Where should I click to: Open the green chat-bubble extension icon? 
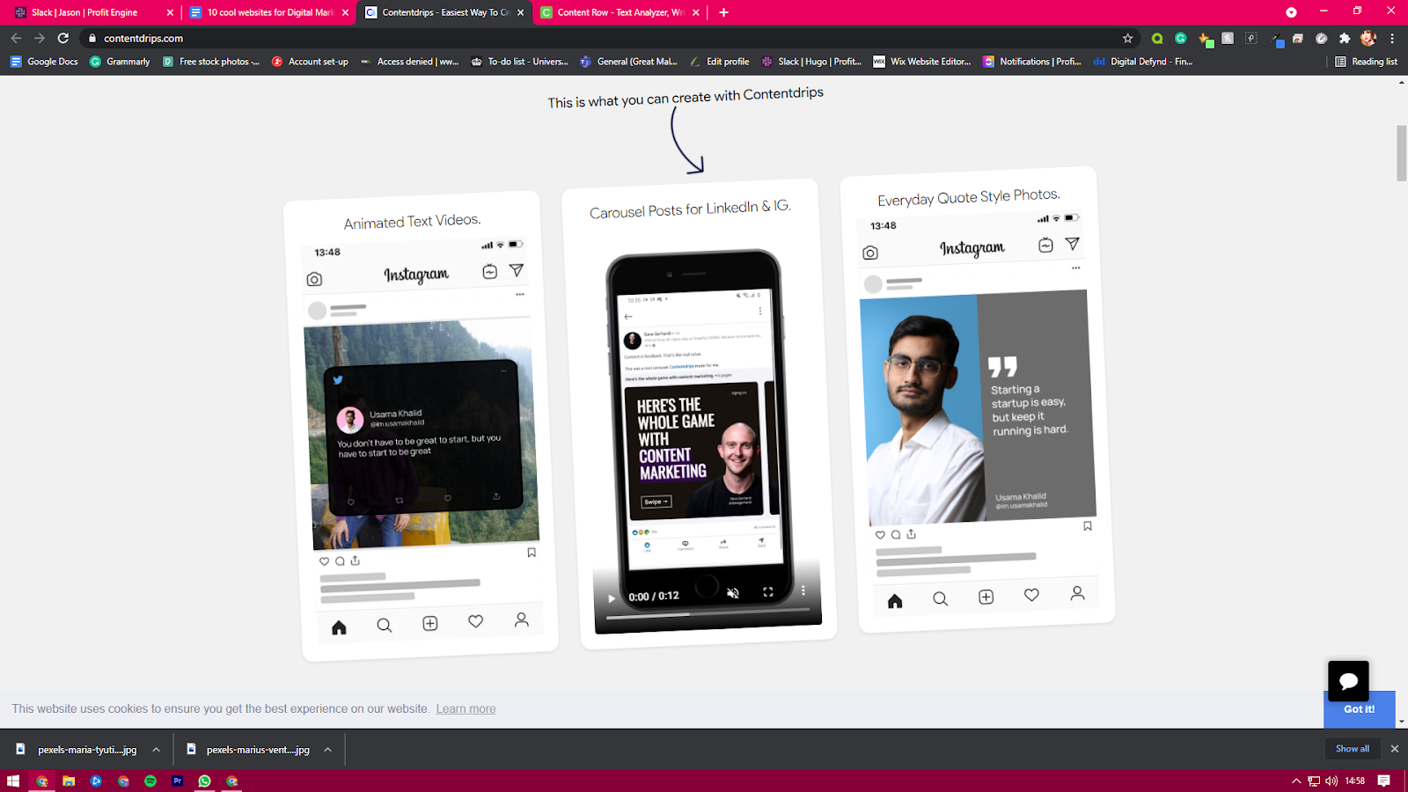point(1157,38)
